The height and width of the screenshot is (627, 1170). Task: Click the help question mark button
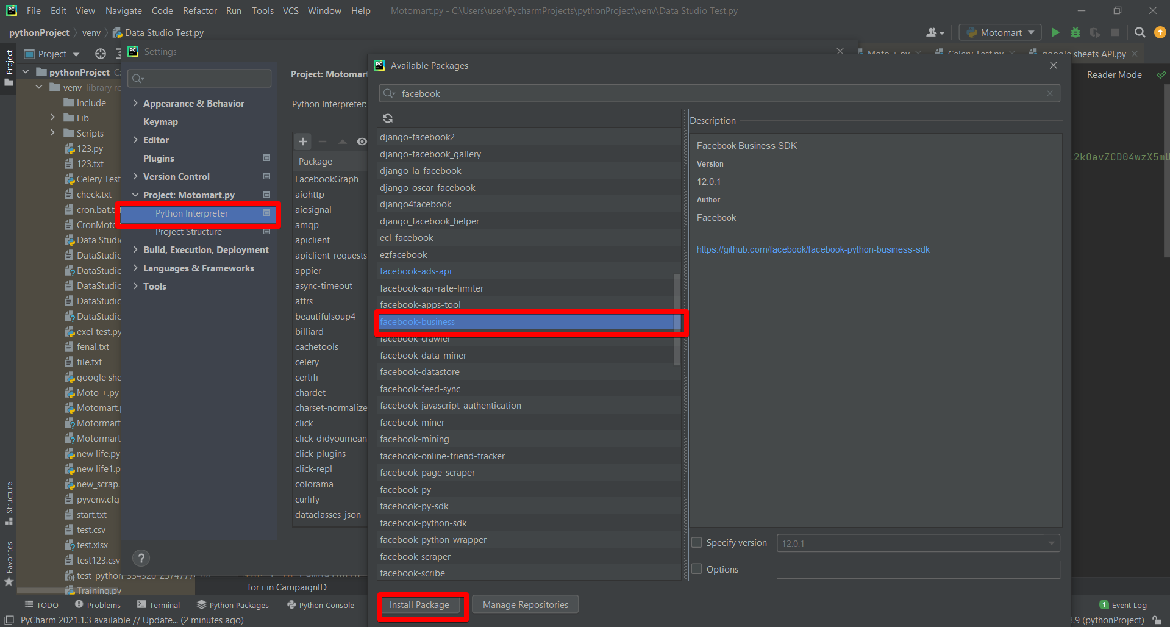click(x=141, y=558)
